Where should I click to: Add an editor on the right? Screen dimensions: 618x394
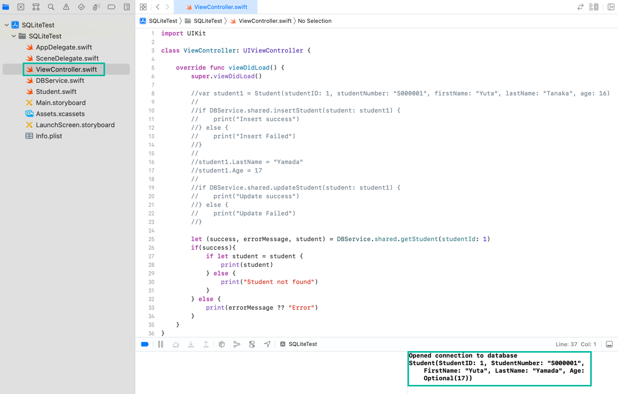611,7
